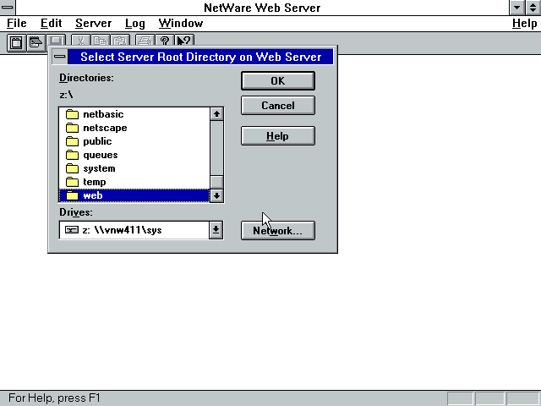Click the Cancel button
The width and height of the screenshot is (541, 406).
[278, 105]
